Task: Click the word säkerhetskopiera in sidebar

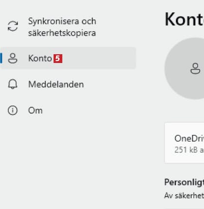Action: point(62,33)
